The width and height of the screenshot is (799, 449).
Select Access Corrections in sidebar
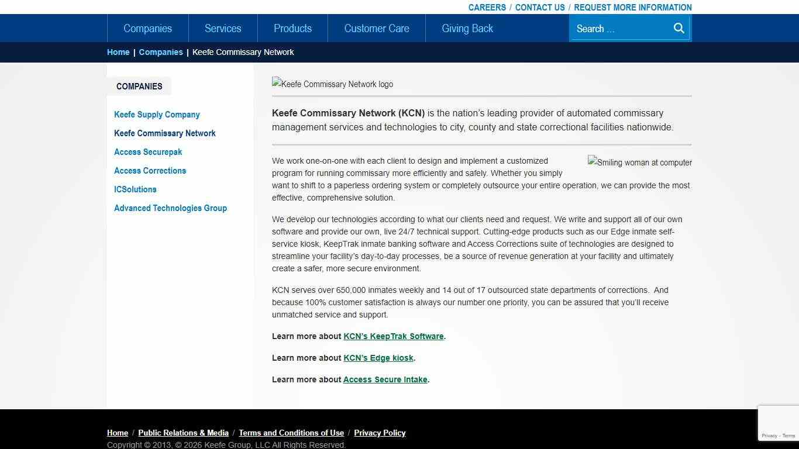click(150, 171)
